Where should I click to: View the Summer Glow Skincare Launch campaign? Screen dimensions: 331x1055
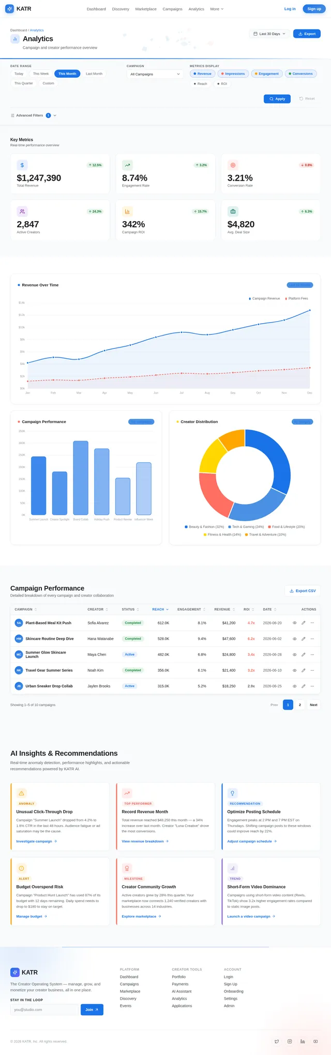click(x=295, y=655)
